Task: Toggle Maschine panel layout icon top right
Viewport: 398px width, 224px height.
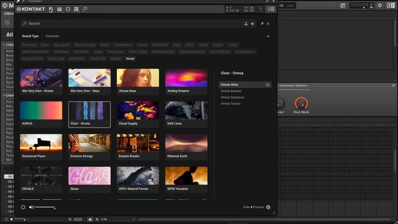Action: [391, 6]
